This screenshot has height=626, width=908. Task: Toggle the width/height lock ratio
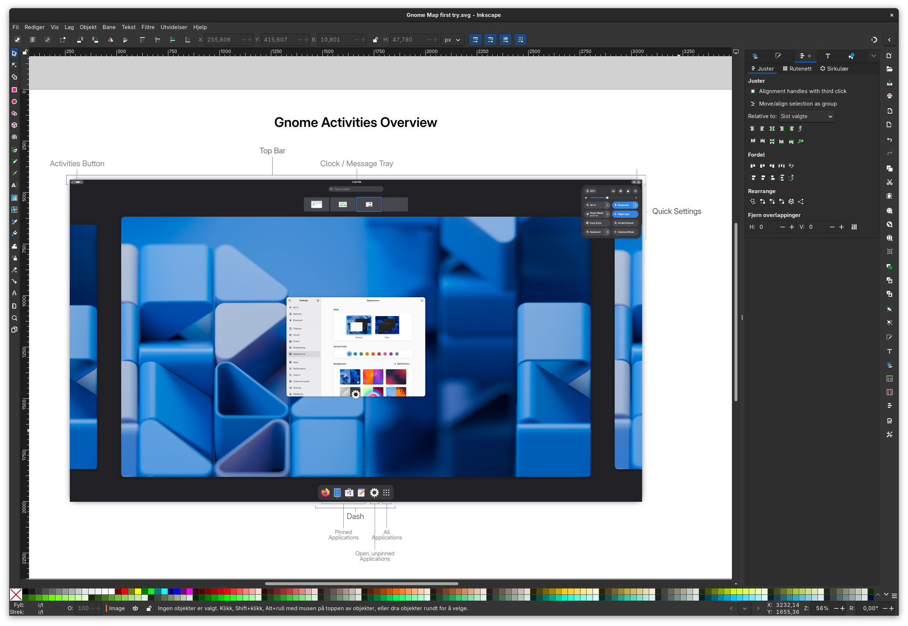tap(375, 40)
